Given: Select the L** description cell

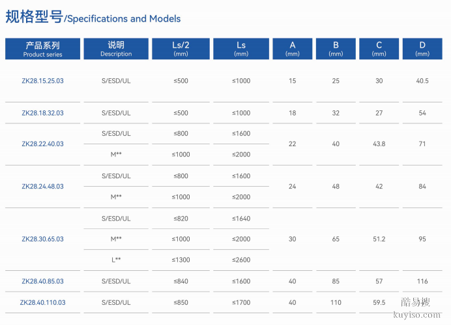Looking at the screenshot, I should [x=116, y=260].
